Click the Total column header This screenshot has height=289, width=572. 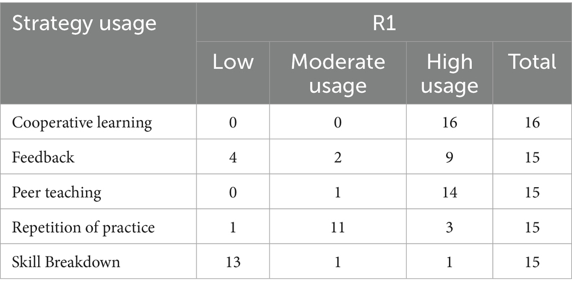coord(532,73)
